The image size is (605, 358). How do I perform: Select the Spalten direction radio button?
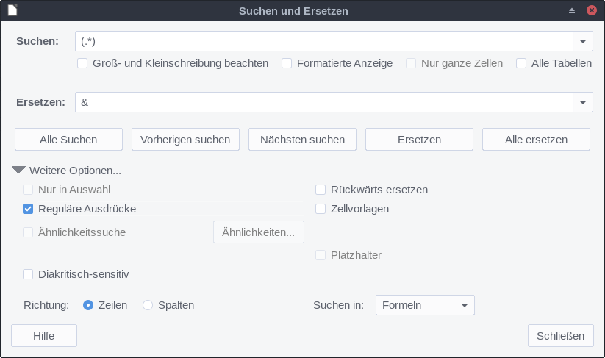tap(148, 305)
